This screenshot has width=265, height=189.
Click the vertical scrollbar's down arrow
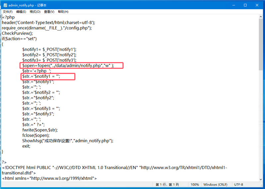261,178
